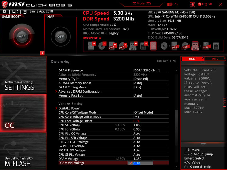Change Memory Try It! Disabled setting
Viewport: 227px width, 170px height.
pos(140,79)
